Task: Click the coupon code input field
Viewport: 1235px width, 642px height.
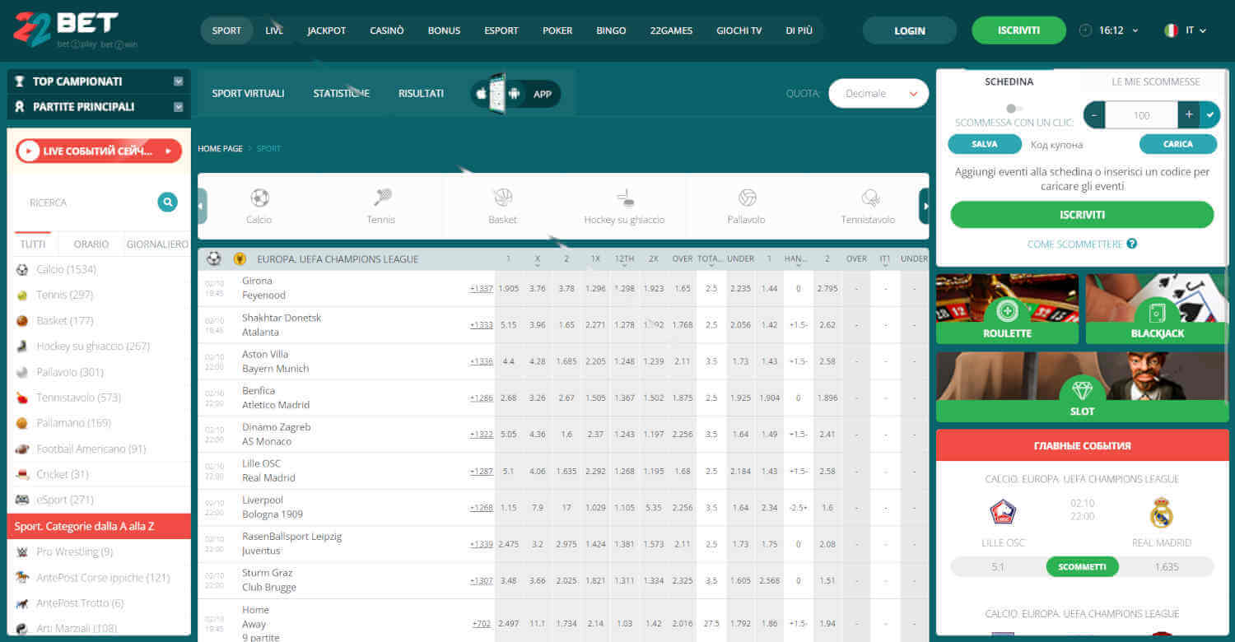Action: 1079,144
